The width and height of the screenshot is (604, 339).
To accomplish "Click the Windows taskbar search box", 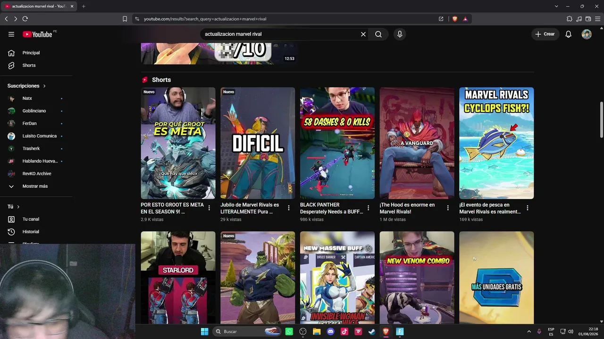I will point(246,331).
